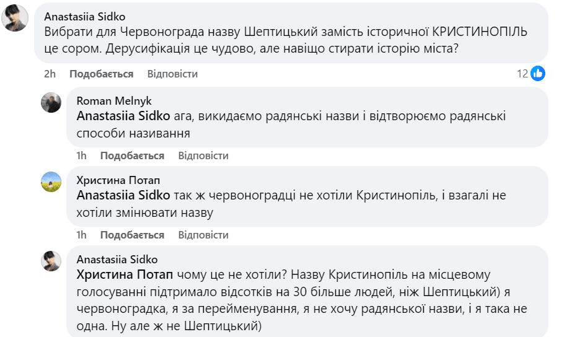Click the blue thumbs-up reaction icon
The height and width of the screenshot is (337, 567).
538,74
